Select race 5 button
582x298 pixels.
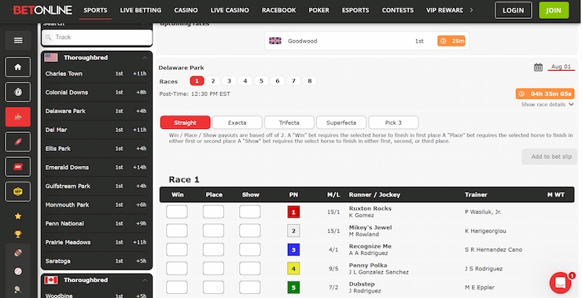click(x=261, y=81)
